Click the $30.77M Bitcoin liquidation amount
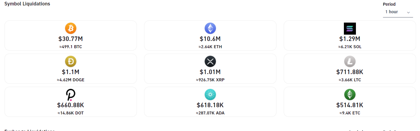The image size is (420, 131). tap(71, 39)
